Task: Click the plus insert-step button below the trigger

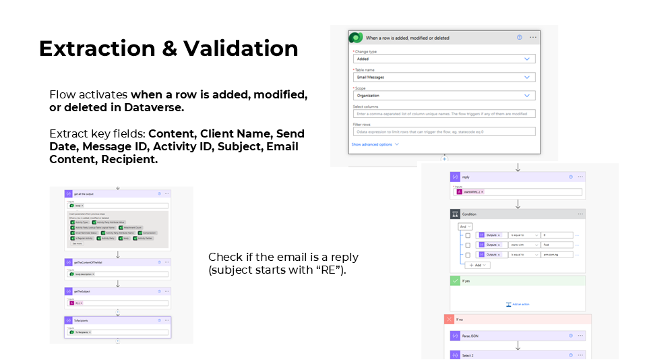Action: pyautogui.click(x=444, y=159)
